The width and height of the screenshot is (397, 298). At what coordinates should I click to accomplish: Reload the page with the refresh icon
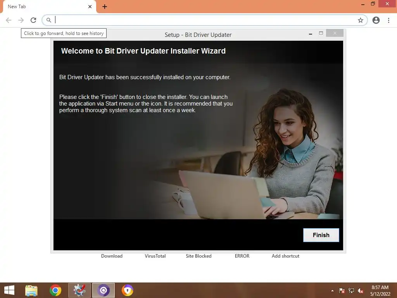click(x=33, y=20)
